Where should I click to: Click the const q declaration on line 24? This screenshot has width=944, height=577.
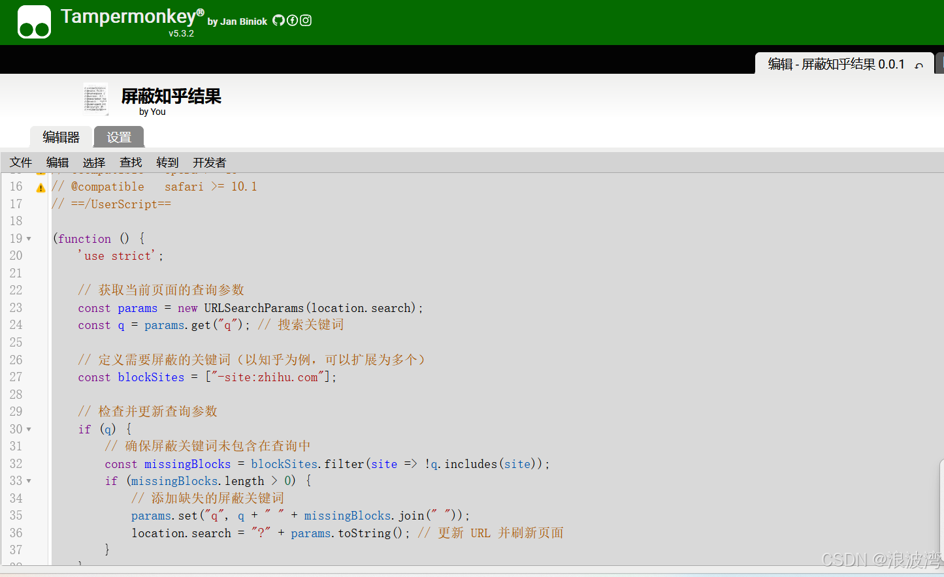(x=163, y=324)
